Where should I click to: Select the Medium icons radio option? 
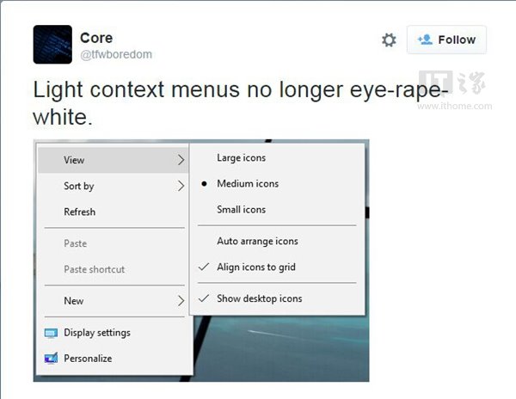click(x=247, y=183)
